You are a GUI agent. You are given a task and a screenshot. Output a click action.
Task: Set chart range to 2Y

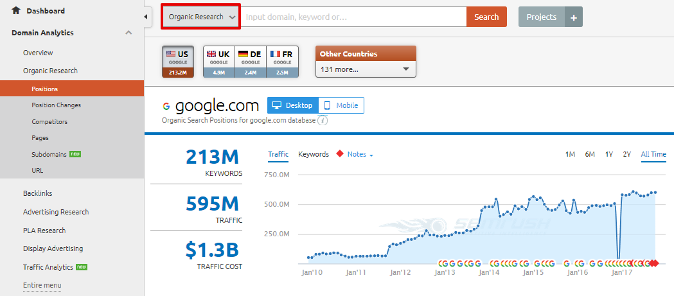[626, 154]
